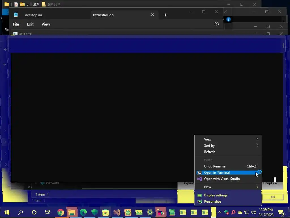Close the DtcInstall.log tab
The width and height of the screenshot is (290, 218).
pyautogui.click(x=152, y=15)
